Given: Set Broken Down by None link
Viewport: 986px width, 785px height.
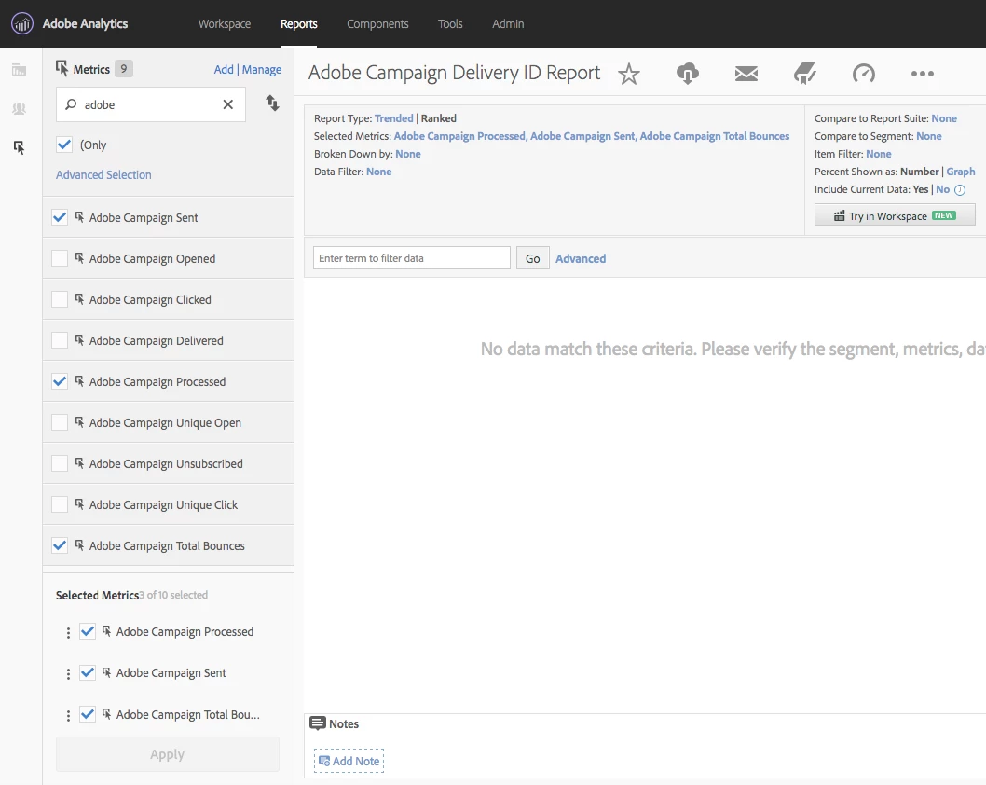Looking at the screenshot, I should pyautogui.click(x=408, y=154).
